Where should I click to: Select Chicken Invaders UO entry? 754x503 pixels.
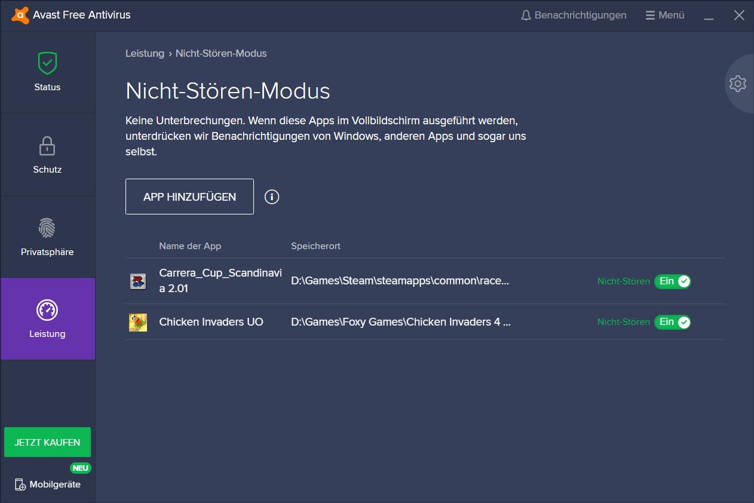click(211, 322)
